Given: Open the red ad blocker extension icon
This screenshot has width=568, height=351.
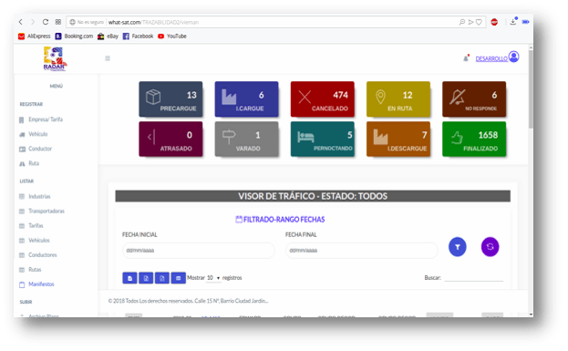Looking at the screenshot, I should pos(494,22).
